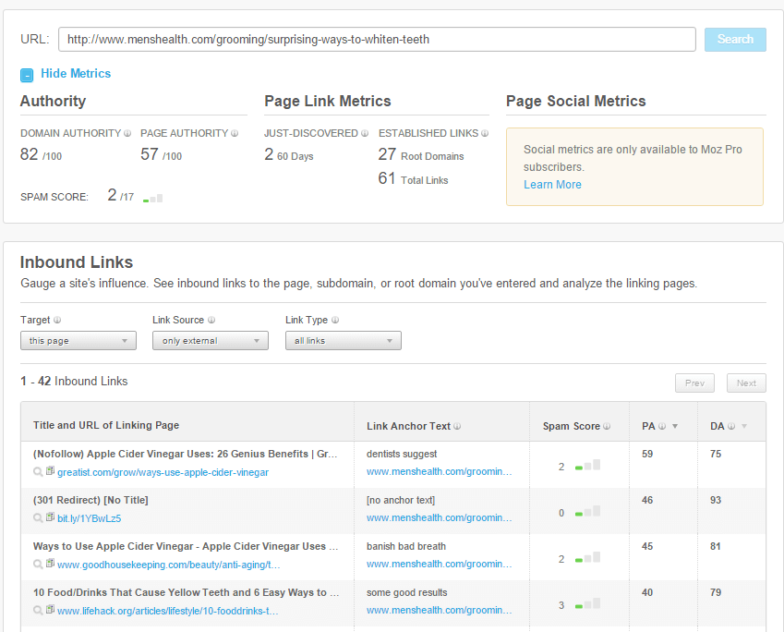Sort by the DA column arrow
The width and height of the screenshot is (784, 632).
pyautogui.click(x=744, y=427)
